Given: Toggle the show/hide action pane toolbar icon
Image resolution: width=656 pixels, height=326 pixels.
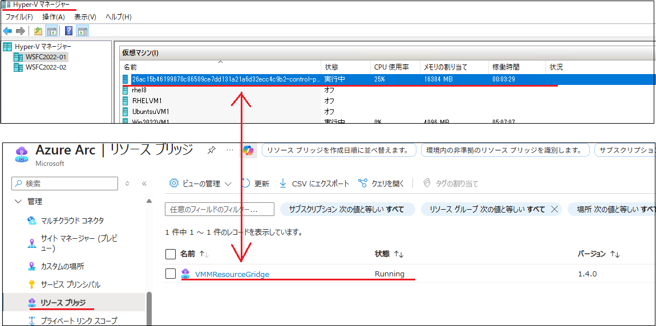Looking at the screenshot, I should (x=83, y=31).
